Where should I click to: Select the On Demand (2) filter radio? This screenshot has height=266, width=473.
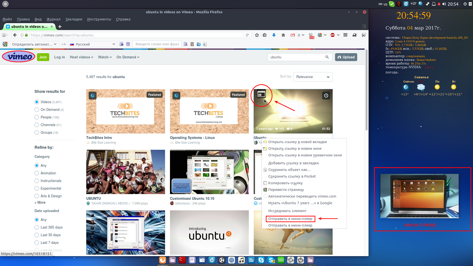tap(37, 110)
